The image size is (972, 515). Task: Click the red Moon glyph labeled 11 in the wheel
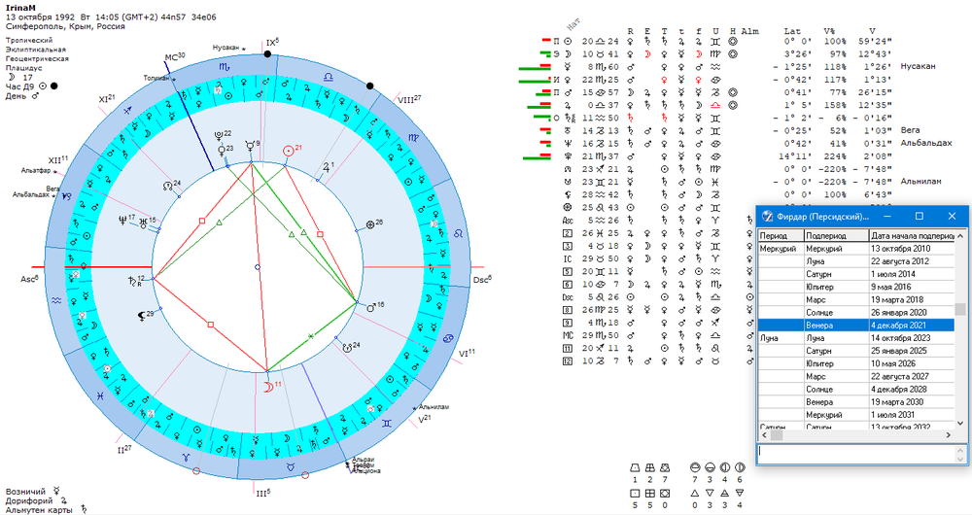[268, 387]
